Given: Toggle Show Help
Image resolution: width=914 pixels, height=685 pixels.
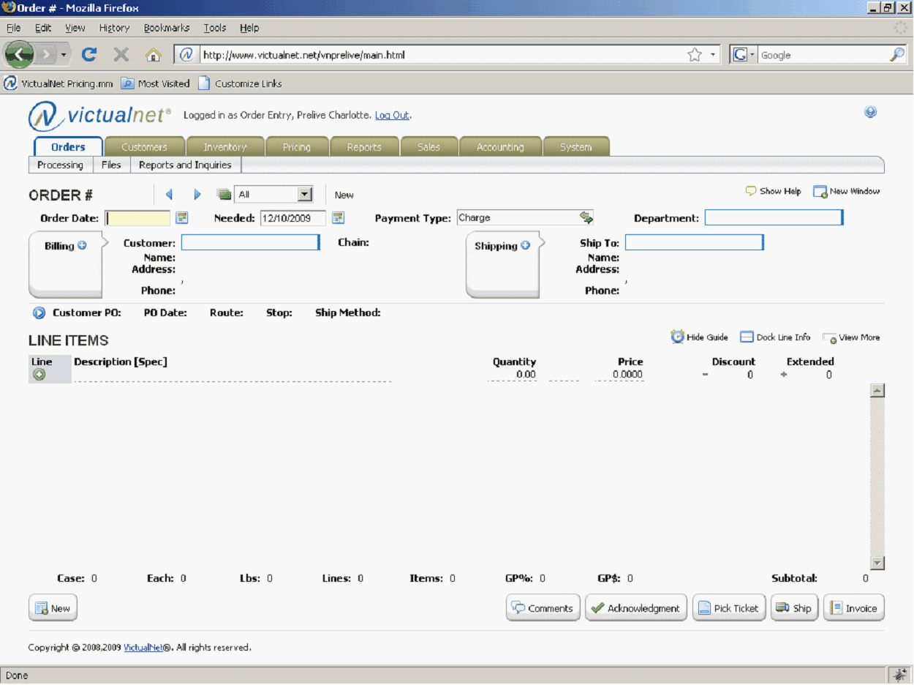Looking at the screenshot, I should [x=773, y=191].
